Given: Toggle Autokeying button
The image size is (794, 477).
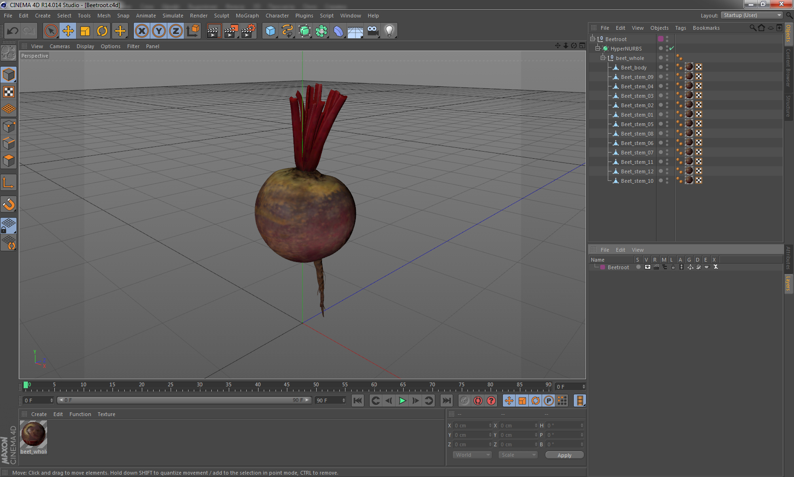Looking at the screenshot, I should point(478,400).
